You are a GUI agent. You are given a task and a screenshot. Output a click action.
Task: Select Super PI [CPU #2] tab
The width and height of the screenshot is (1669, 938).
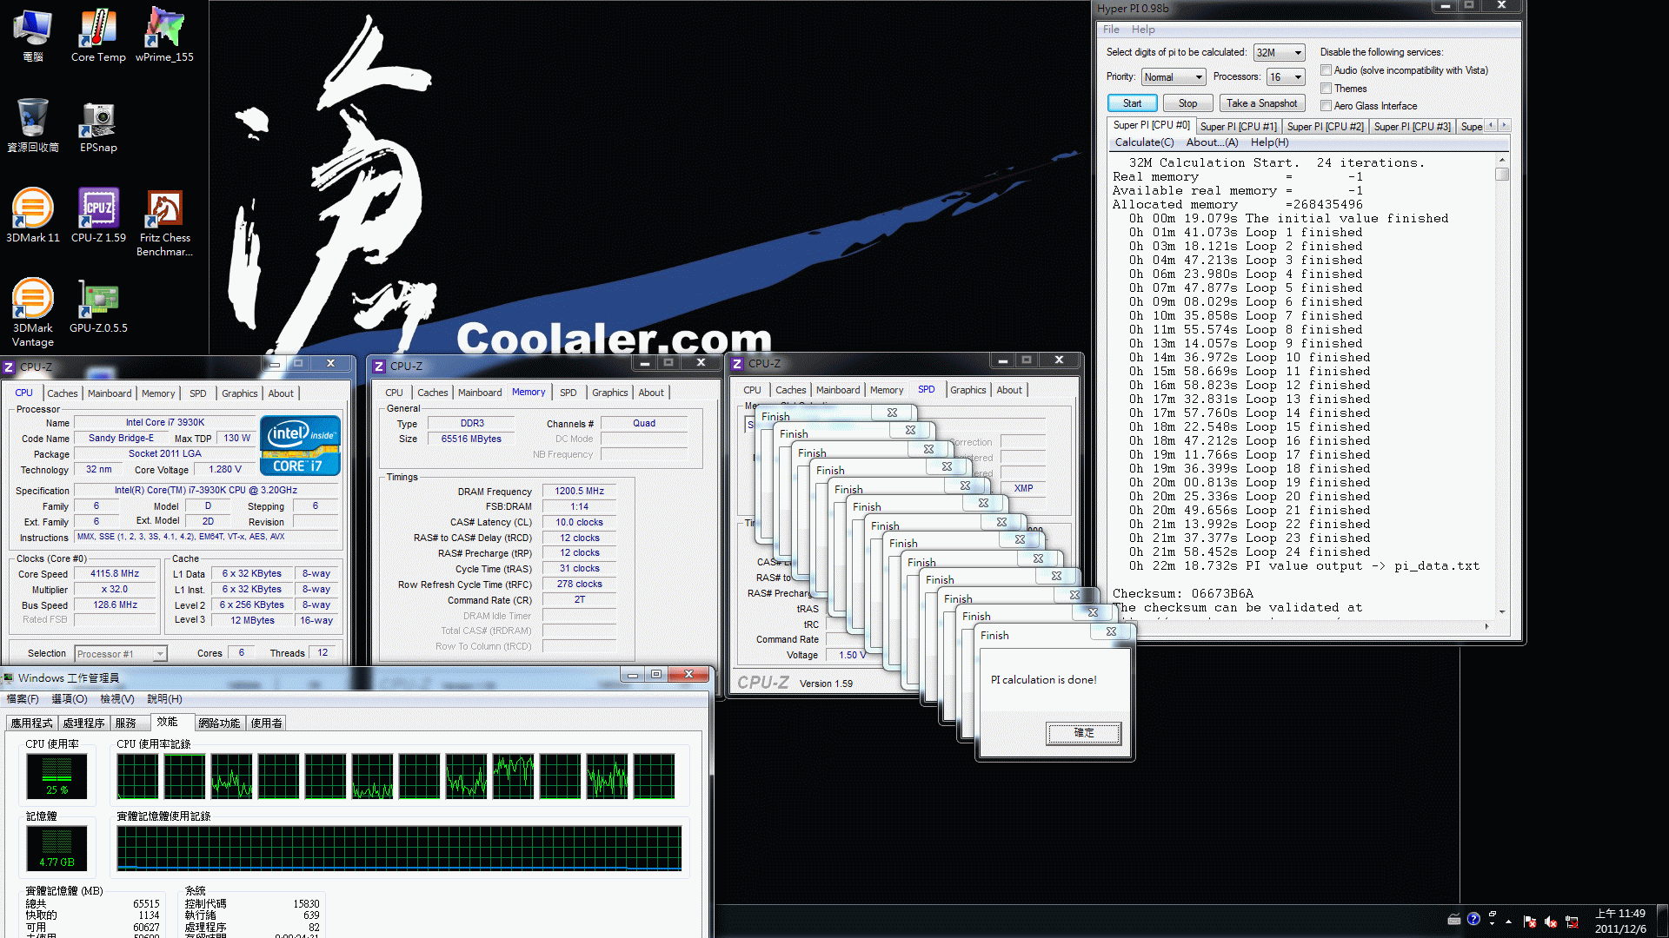tap(1325, 127)
